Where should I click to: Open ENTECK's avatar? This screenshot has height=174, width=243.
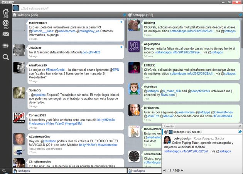pos(134,68)
